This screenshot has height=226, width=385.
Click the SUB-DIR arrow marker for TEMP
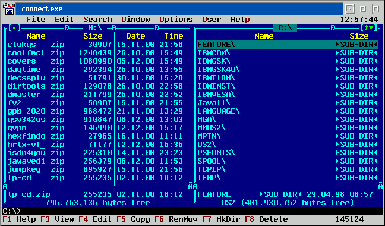tap(337, 178)
